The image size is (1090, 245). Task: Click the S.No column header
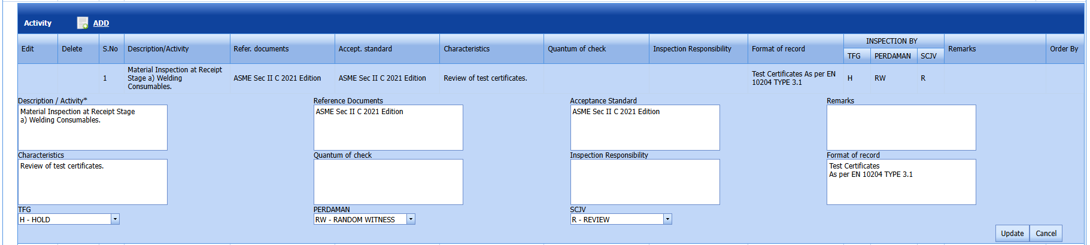pos(110,49)
